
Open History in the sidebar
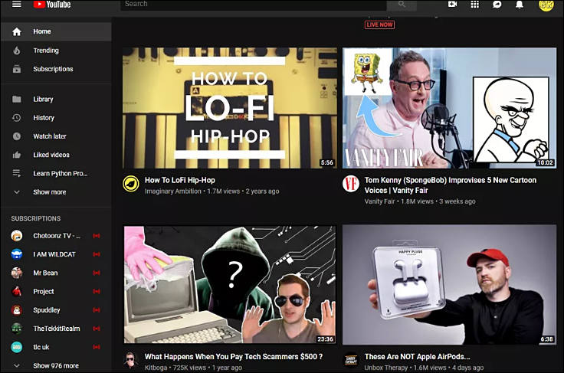point(56,118)
